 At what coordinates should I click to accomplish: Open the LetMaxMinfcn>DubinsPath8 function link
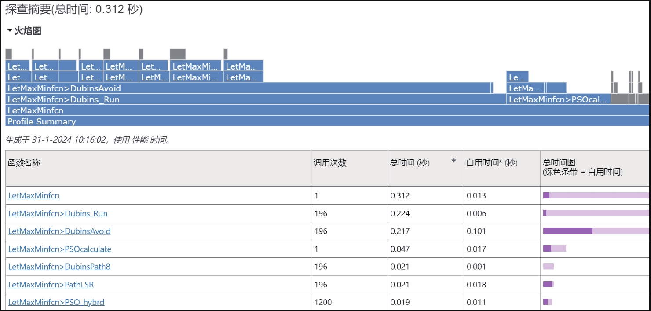[x=59, y=267]
